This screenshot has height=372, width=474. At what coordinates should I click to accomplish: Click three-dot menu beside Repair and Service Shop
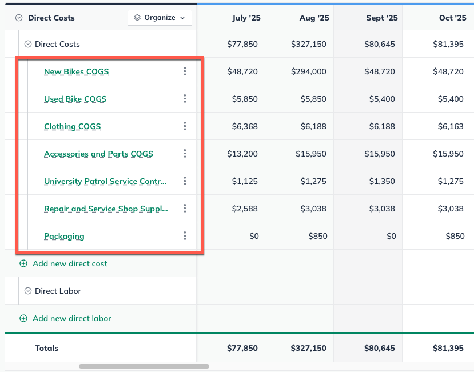(x=185, y=208)
